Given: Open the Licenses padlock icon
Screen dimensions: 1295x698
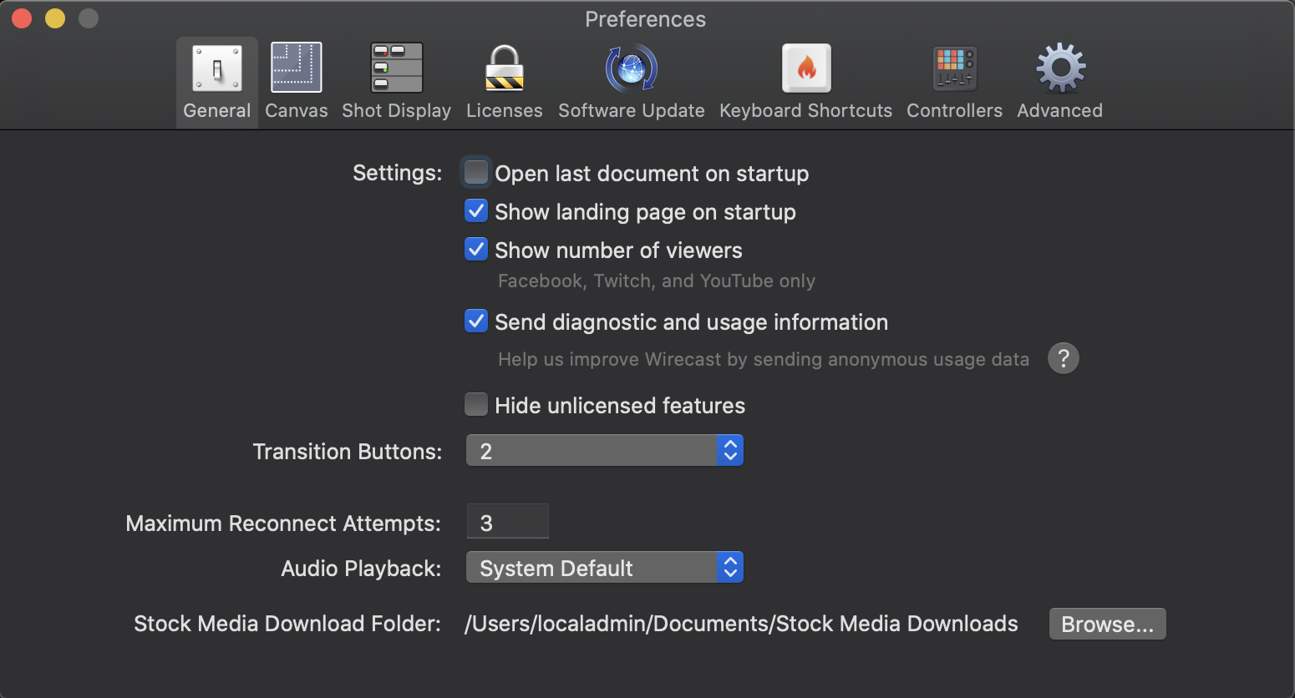Looking at the screenshot, I should pyautogui.click(x=505, y=68).
